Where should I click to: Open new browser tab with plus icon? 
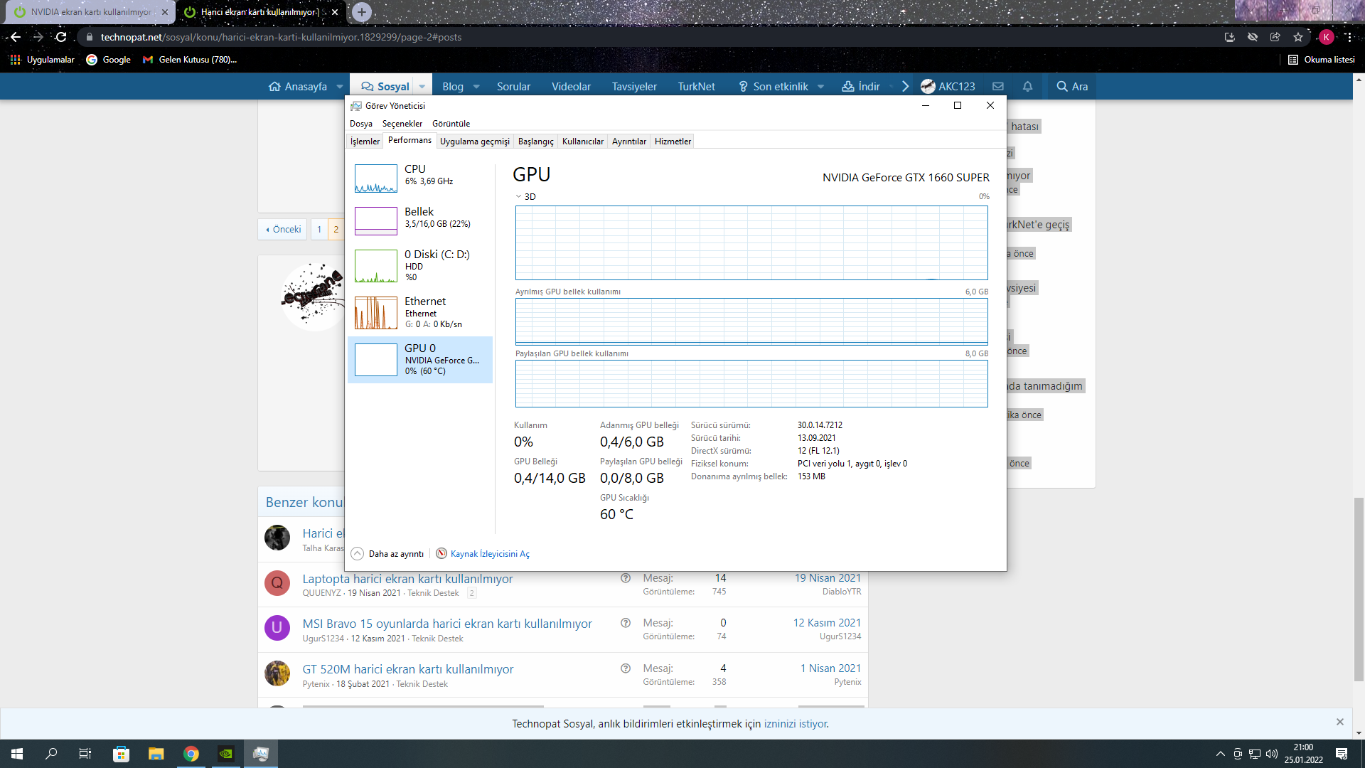click(x=362, y=12)
